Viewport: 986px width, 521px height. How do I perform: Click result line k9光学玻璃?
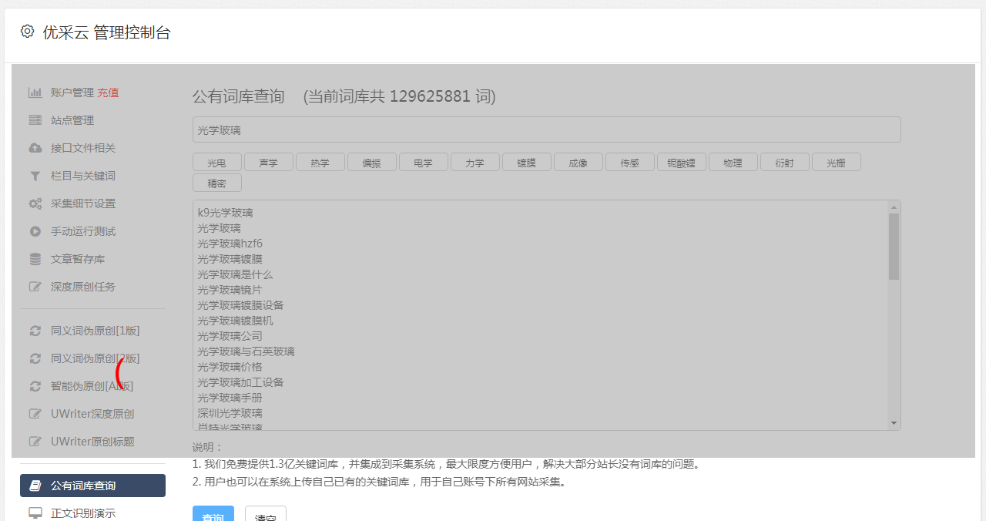coord(225,213)
